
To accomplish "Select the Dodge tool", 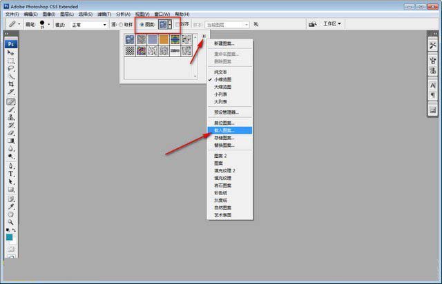I will click(x=11, y=156).
